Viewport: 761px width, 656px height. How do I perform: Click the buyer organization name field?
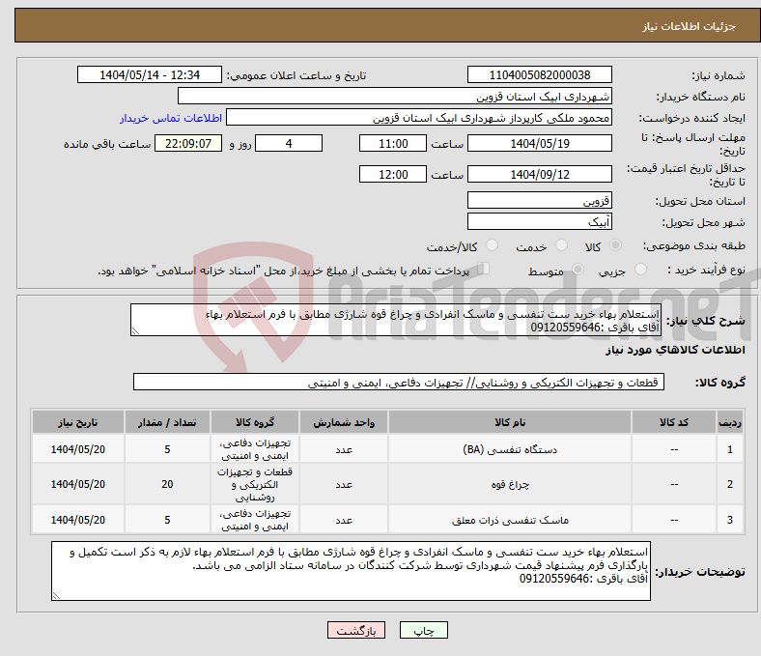pyautogui.click(x=395, y=97)
